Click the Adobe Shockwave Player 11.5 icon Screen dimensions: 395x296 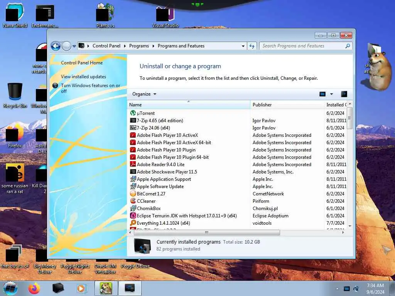(x=133, y=172)
